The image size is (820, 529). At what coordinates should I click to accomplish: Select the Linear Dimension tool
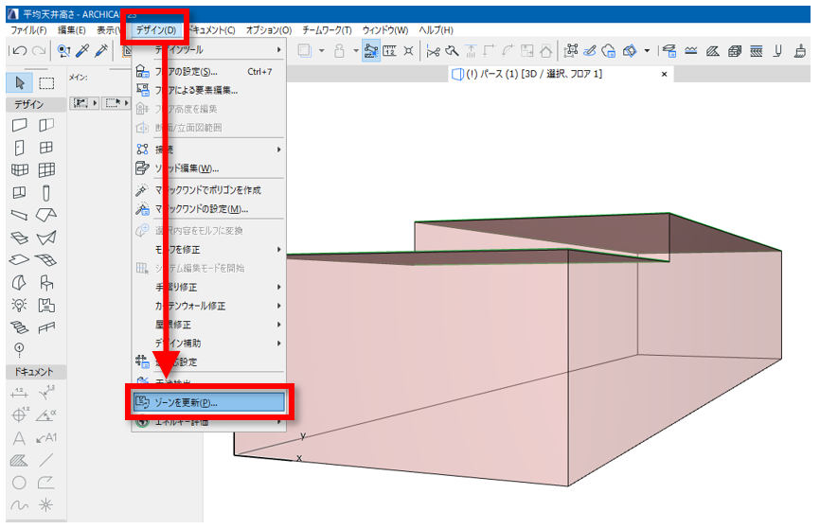click(19, 393)
